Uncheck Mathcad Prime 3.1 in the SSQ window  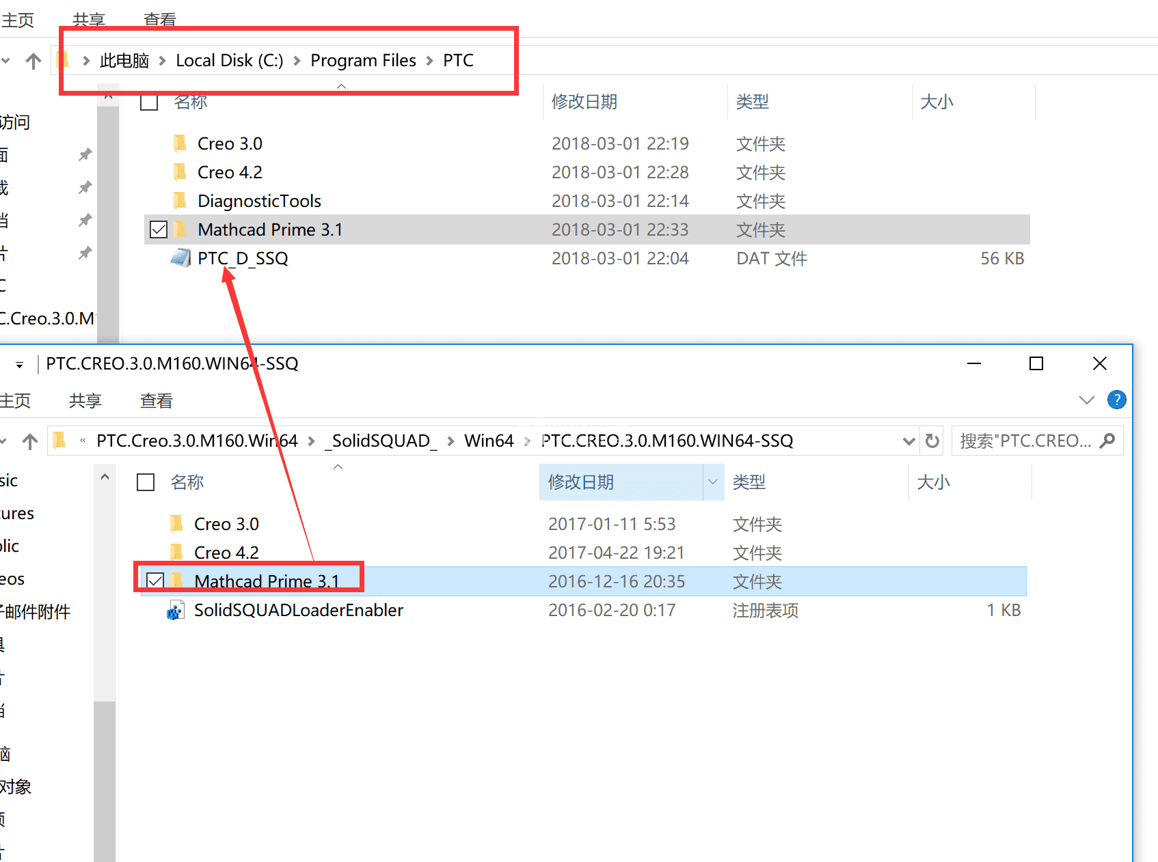tap(154, 580)
